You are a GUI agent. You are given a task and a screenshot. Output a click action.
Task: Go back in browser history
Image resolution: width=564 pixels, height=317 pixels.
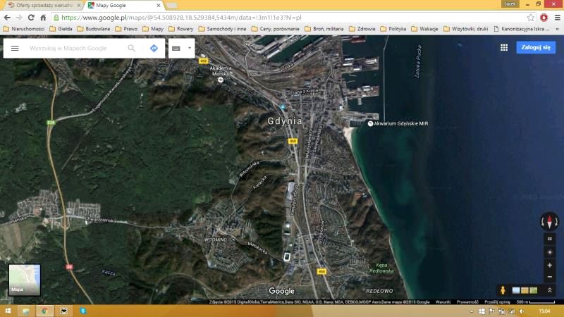(x=7, y=17)
